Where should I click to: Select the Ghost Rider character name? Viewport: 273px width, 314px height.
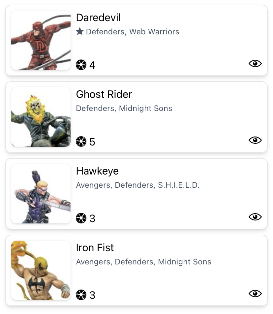pos(104,94)
